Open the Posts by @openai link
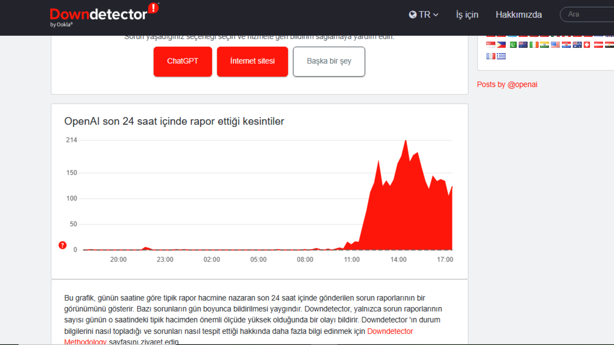Screen dimensions: 614x345 507,84
